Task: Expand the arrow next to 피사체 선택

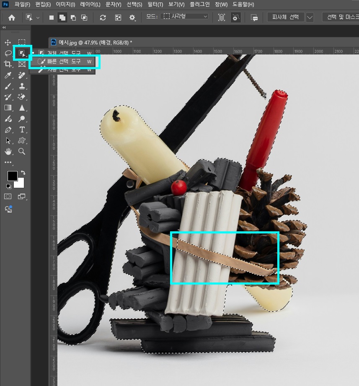Action: click(x=310, y=17)
